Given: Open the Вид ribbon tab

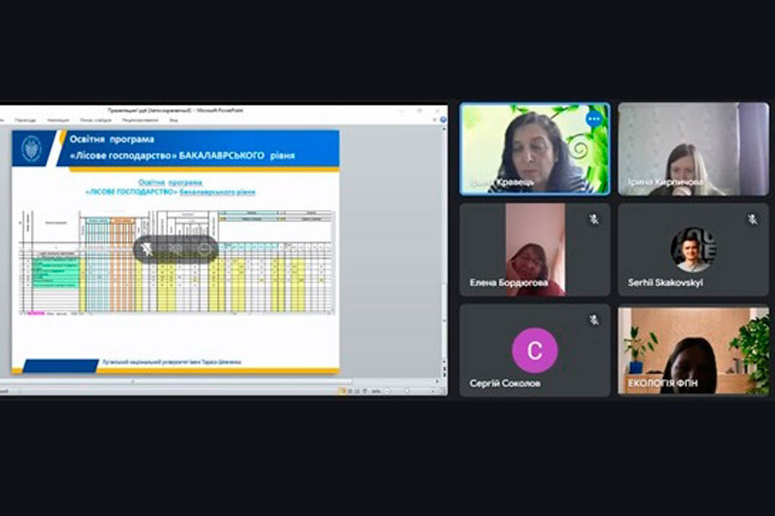Looking at the screenshot, I should tap(173, 120).
